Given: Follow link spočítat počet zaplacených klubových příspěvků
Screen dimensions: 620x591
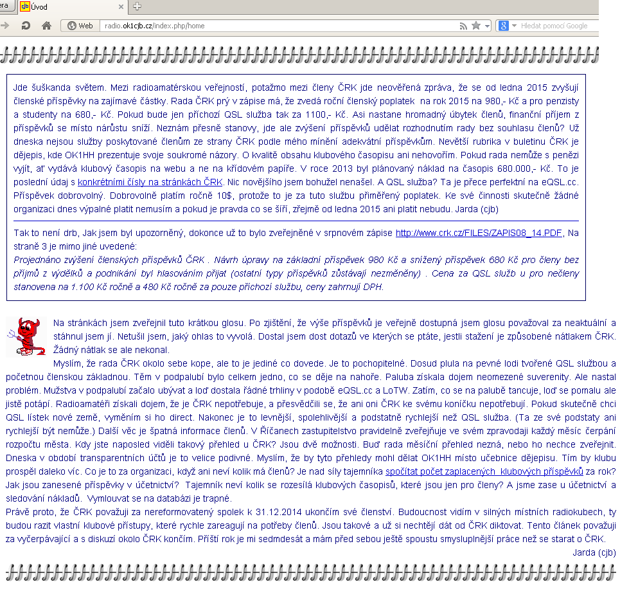Looking at the screenshot, I should (x=484, y=471).
